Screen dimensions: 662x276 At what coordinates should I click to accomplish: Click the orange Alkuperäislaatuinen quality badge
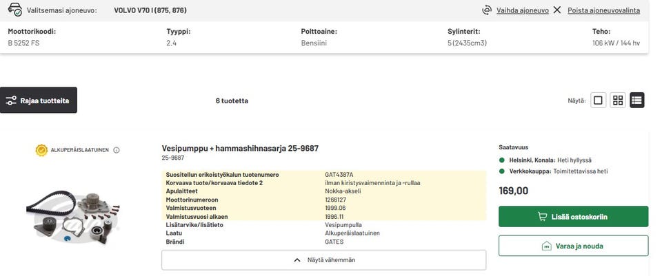click(x=41, y=150)
